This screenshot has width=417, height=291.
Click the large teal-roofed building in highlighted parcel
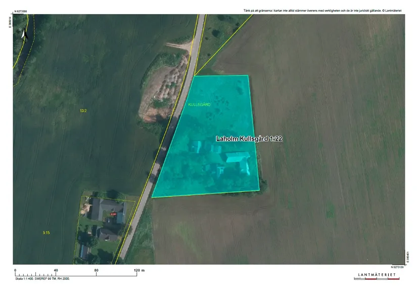[238, 157]
